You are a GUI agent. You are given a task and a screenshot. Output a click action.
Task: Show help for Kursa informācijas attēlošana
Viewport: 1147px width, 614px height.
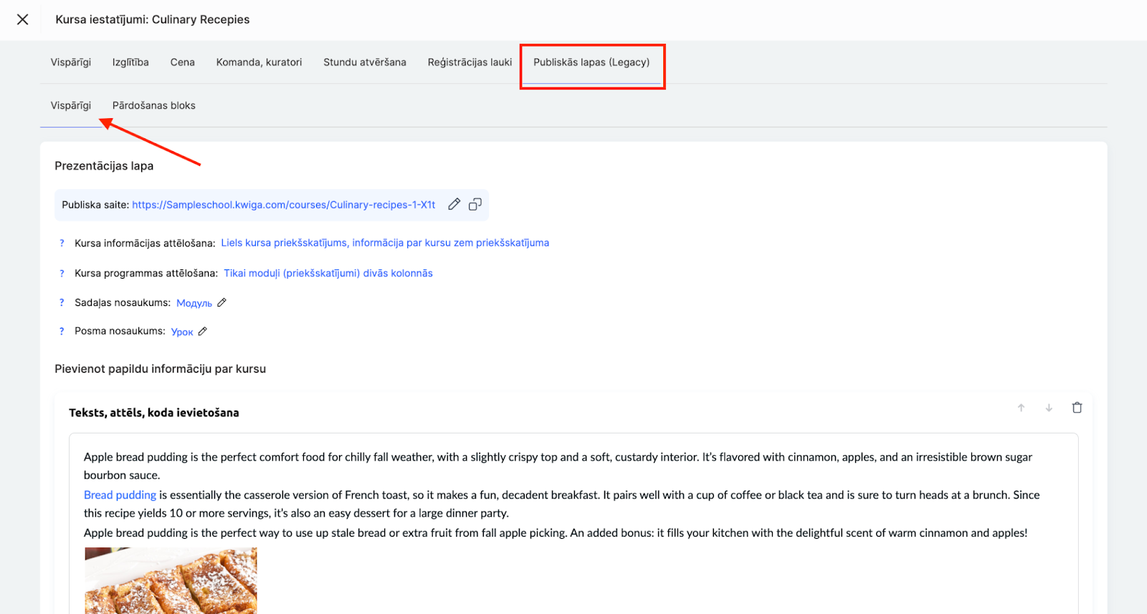coord(62,243)
